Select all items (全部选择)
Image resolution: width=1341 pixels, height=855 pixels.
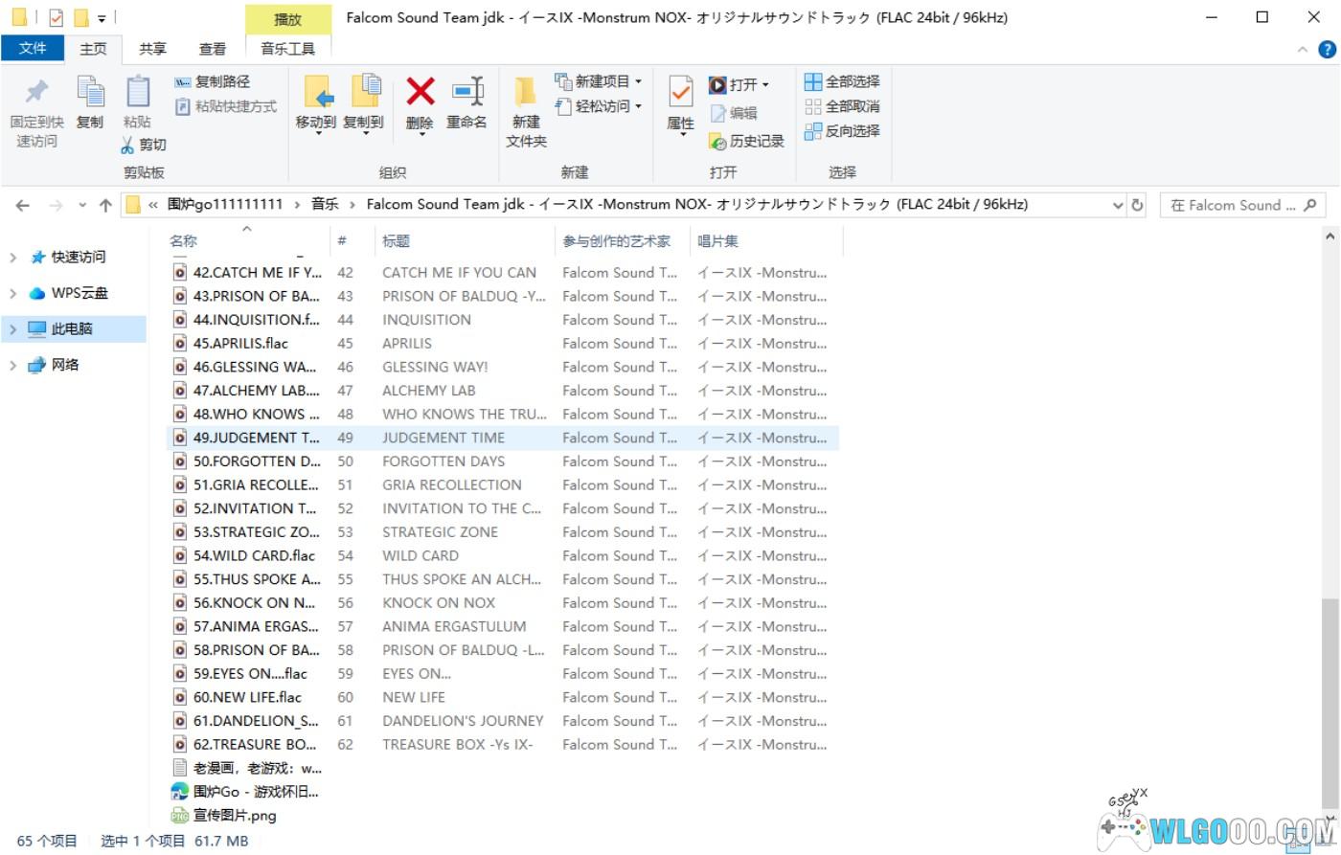click(842, 81)
